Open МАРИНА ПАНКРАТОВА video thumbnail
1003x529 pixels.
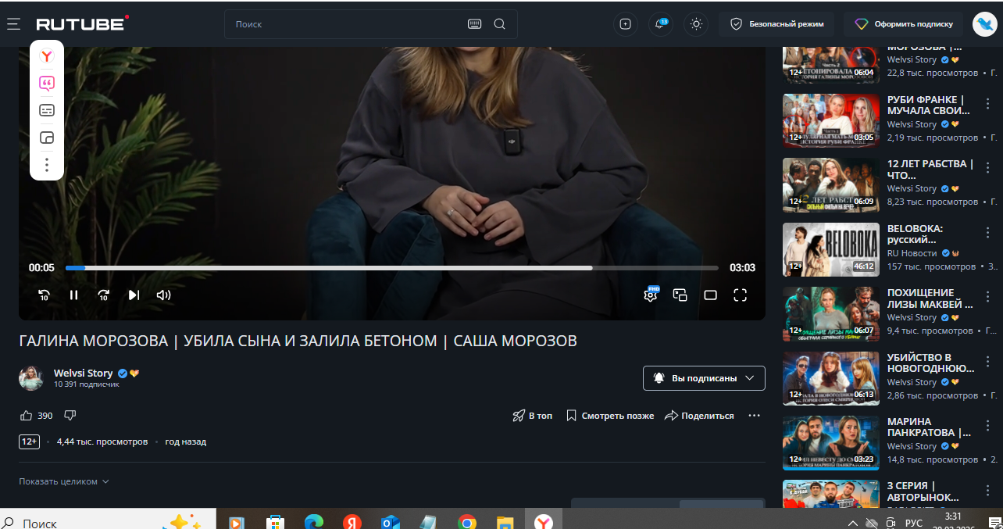(831, 442)
